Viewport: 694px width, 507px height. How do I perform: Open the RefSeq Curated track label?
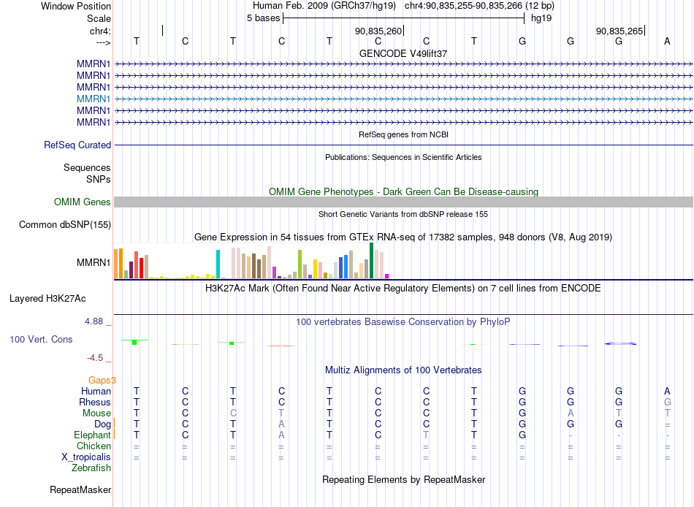coord(77,145)
